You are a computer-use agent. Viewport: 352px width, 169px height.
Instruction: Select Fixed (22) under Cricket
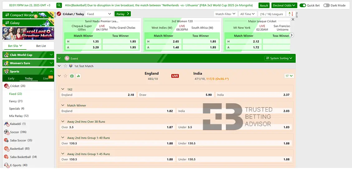click(16, 94)
